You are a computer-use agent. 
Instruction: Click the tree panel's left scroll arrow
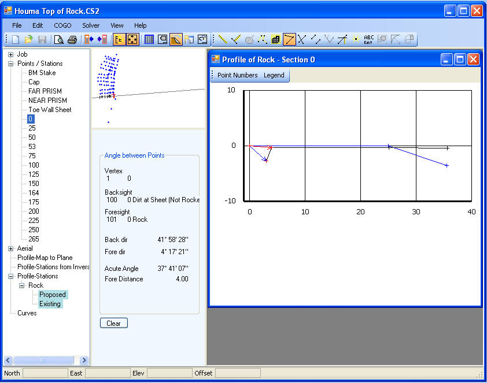(8, 360)
